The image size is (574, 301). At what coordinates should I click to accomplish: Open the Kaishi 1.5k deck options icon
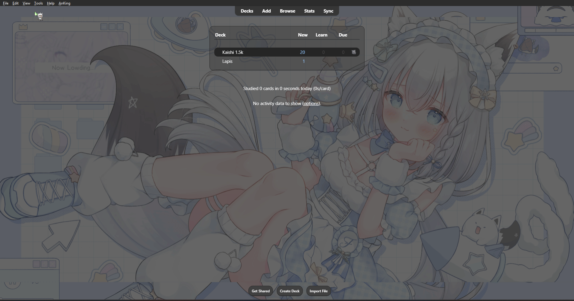click(x=353, y=52)
